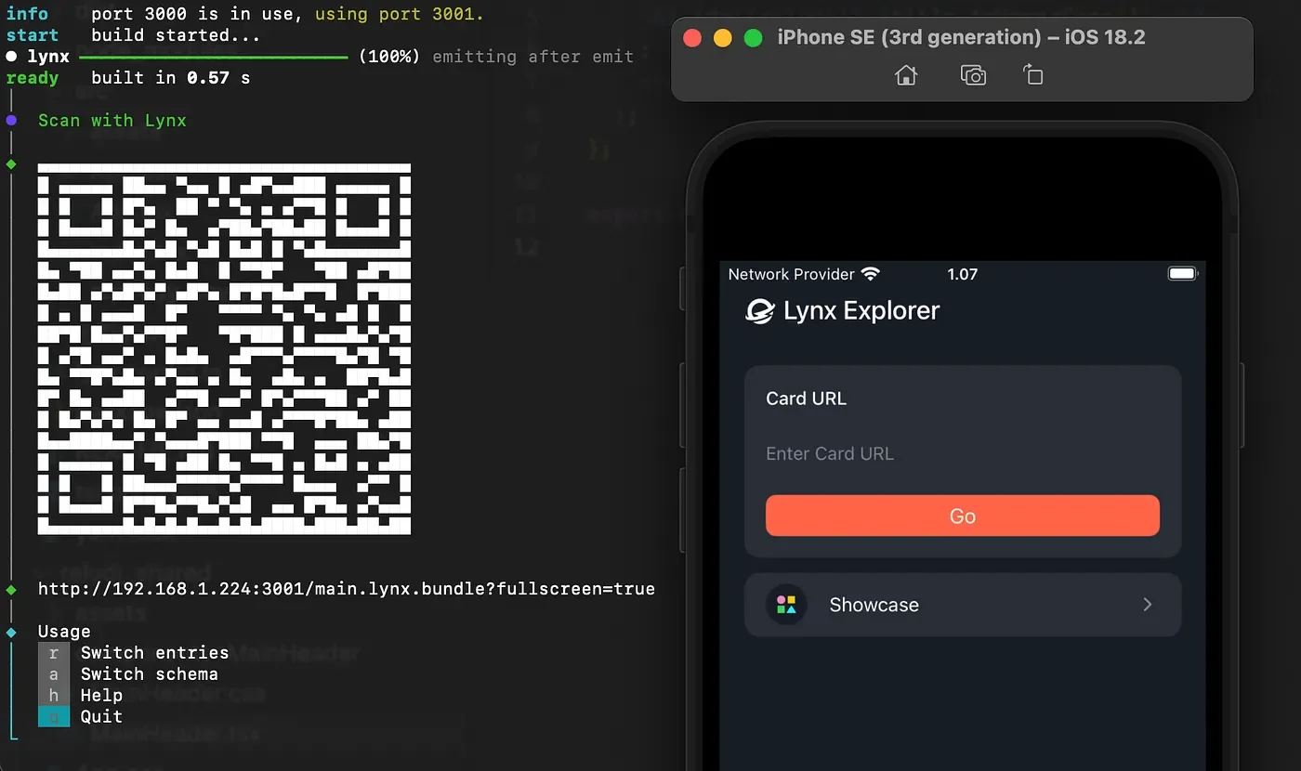Viewport: 1301px width, 771px height.
Task: Expand Showcase with the chevron arrow
Action: tap(1148, 605)
